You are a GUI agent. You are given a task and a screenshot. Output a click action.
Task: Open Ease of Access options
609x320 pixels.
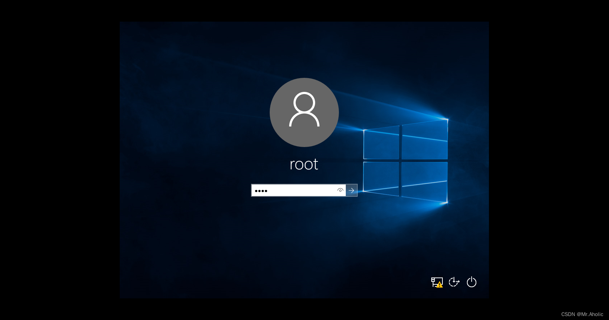coord(454,282)
